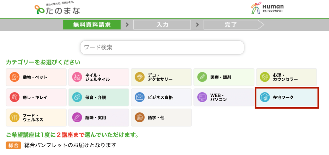Choose the green syringe 医療・調剤 icon
This screenshot has height=155, width=329.
point(202,77)
